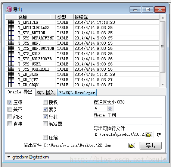Select the T_SYS_DEPARTMENT table name
This screenshot has height=167, width=171.
36,38
